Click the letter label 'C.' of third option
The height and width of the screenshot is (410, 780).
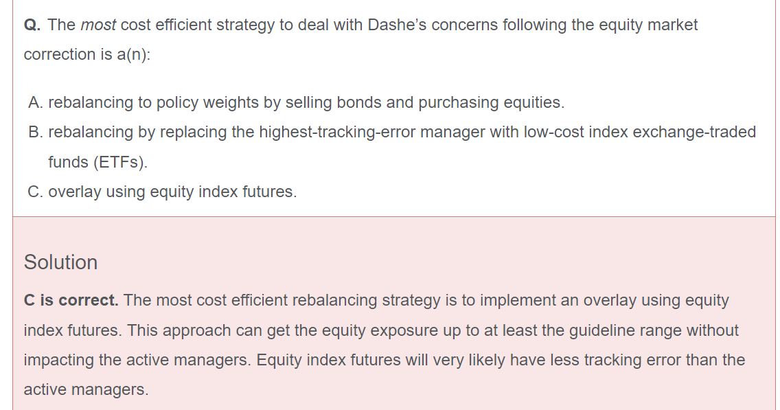(36, 192)
